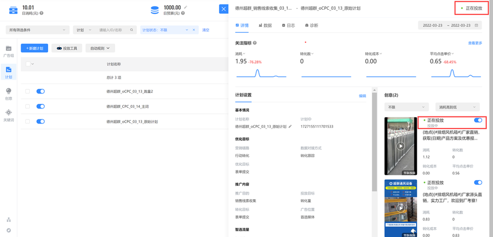Open 创意 in the left sidebar
Viewport: 493px width, 237px height.
pyautogui.click(x=9, y=93)
